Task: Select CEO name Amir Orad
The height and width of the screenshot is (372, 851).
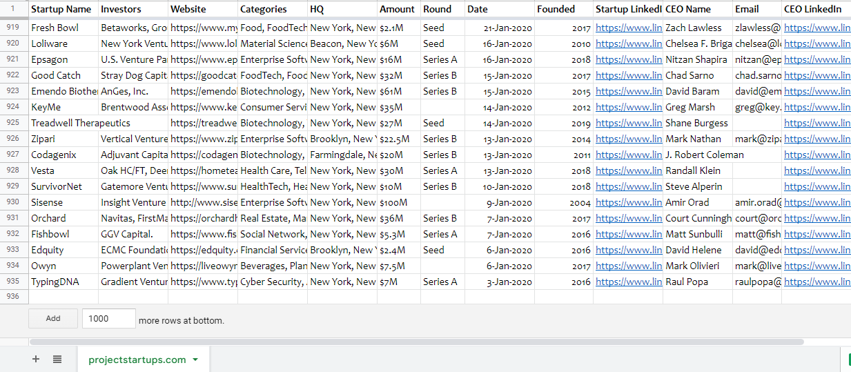Action: (x=698, y=202)
